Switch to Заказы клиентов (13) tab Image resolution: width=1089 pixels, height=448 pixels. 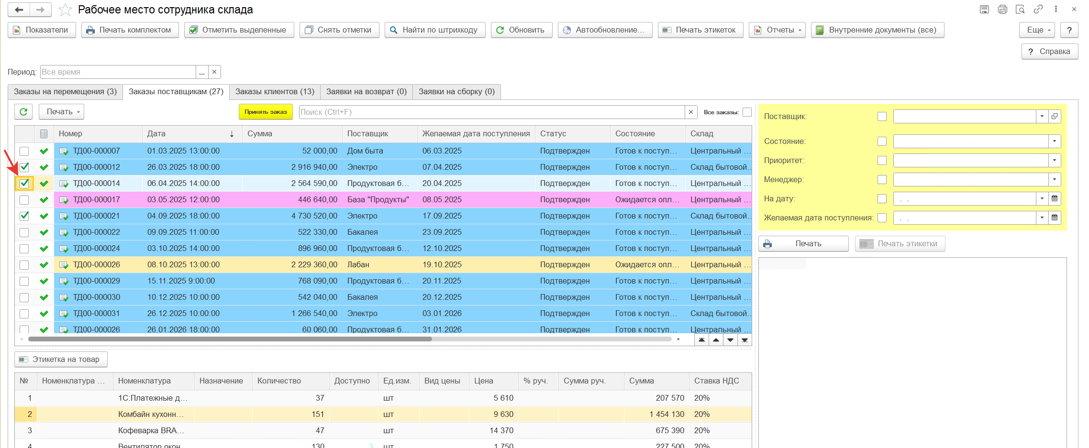click(x=275, y=92)
